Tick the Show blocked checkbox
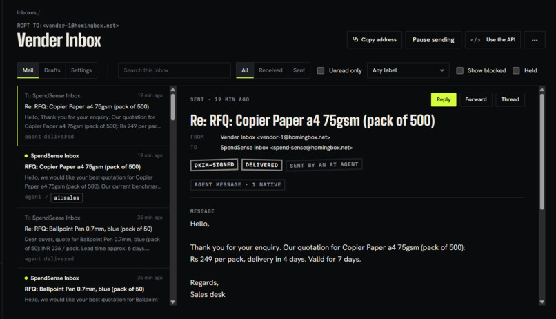 click(459, 70)
